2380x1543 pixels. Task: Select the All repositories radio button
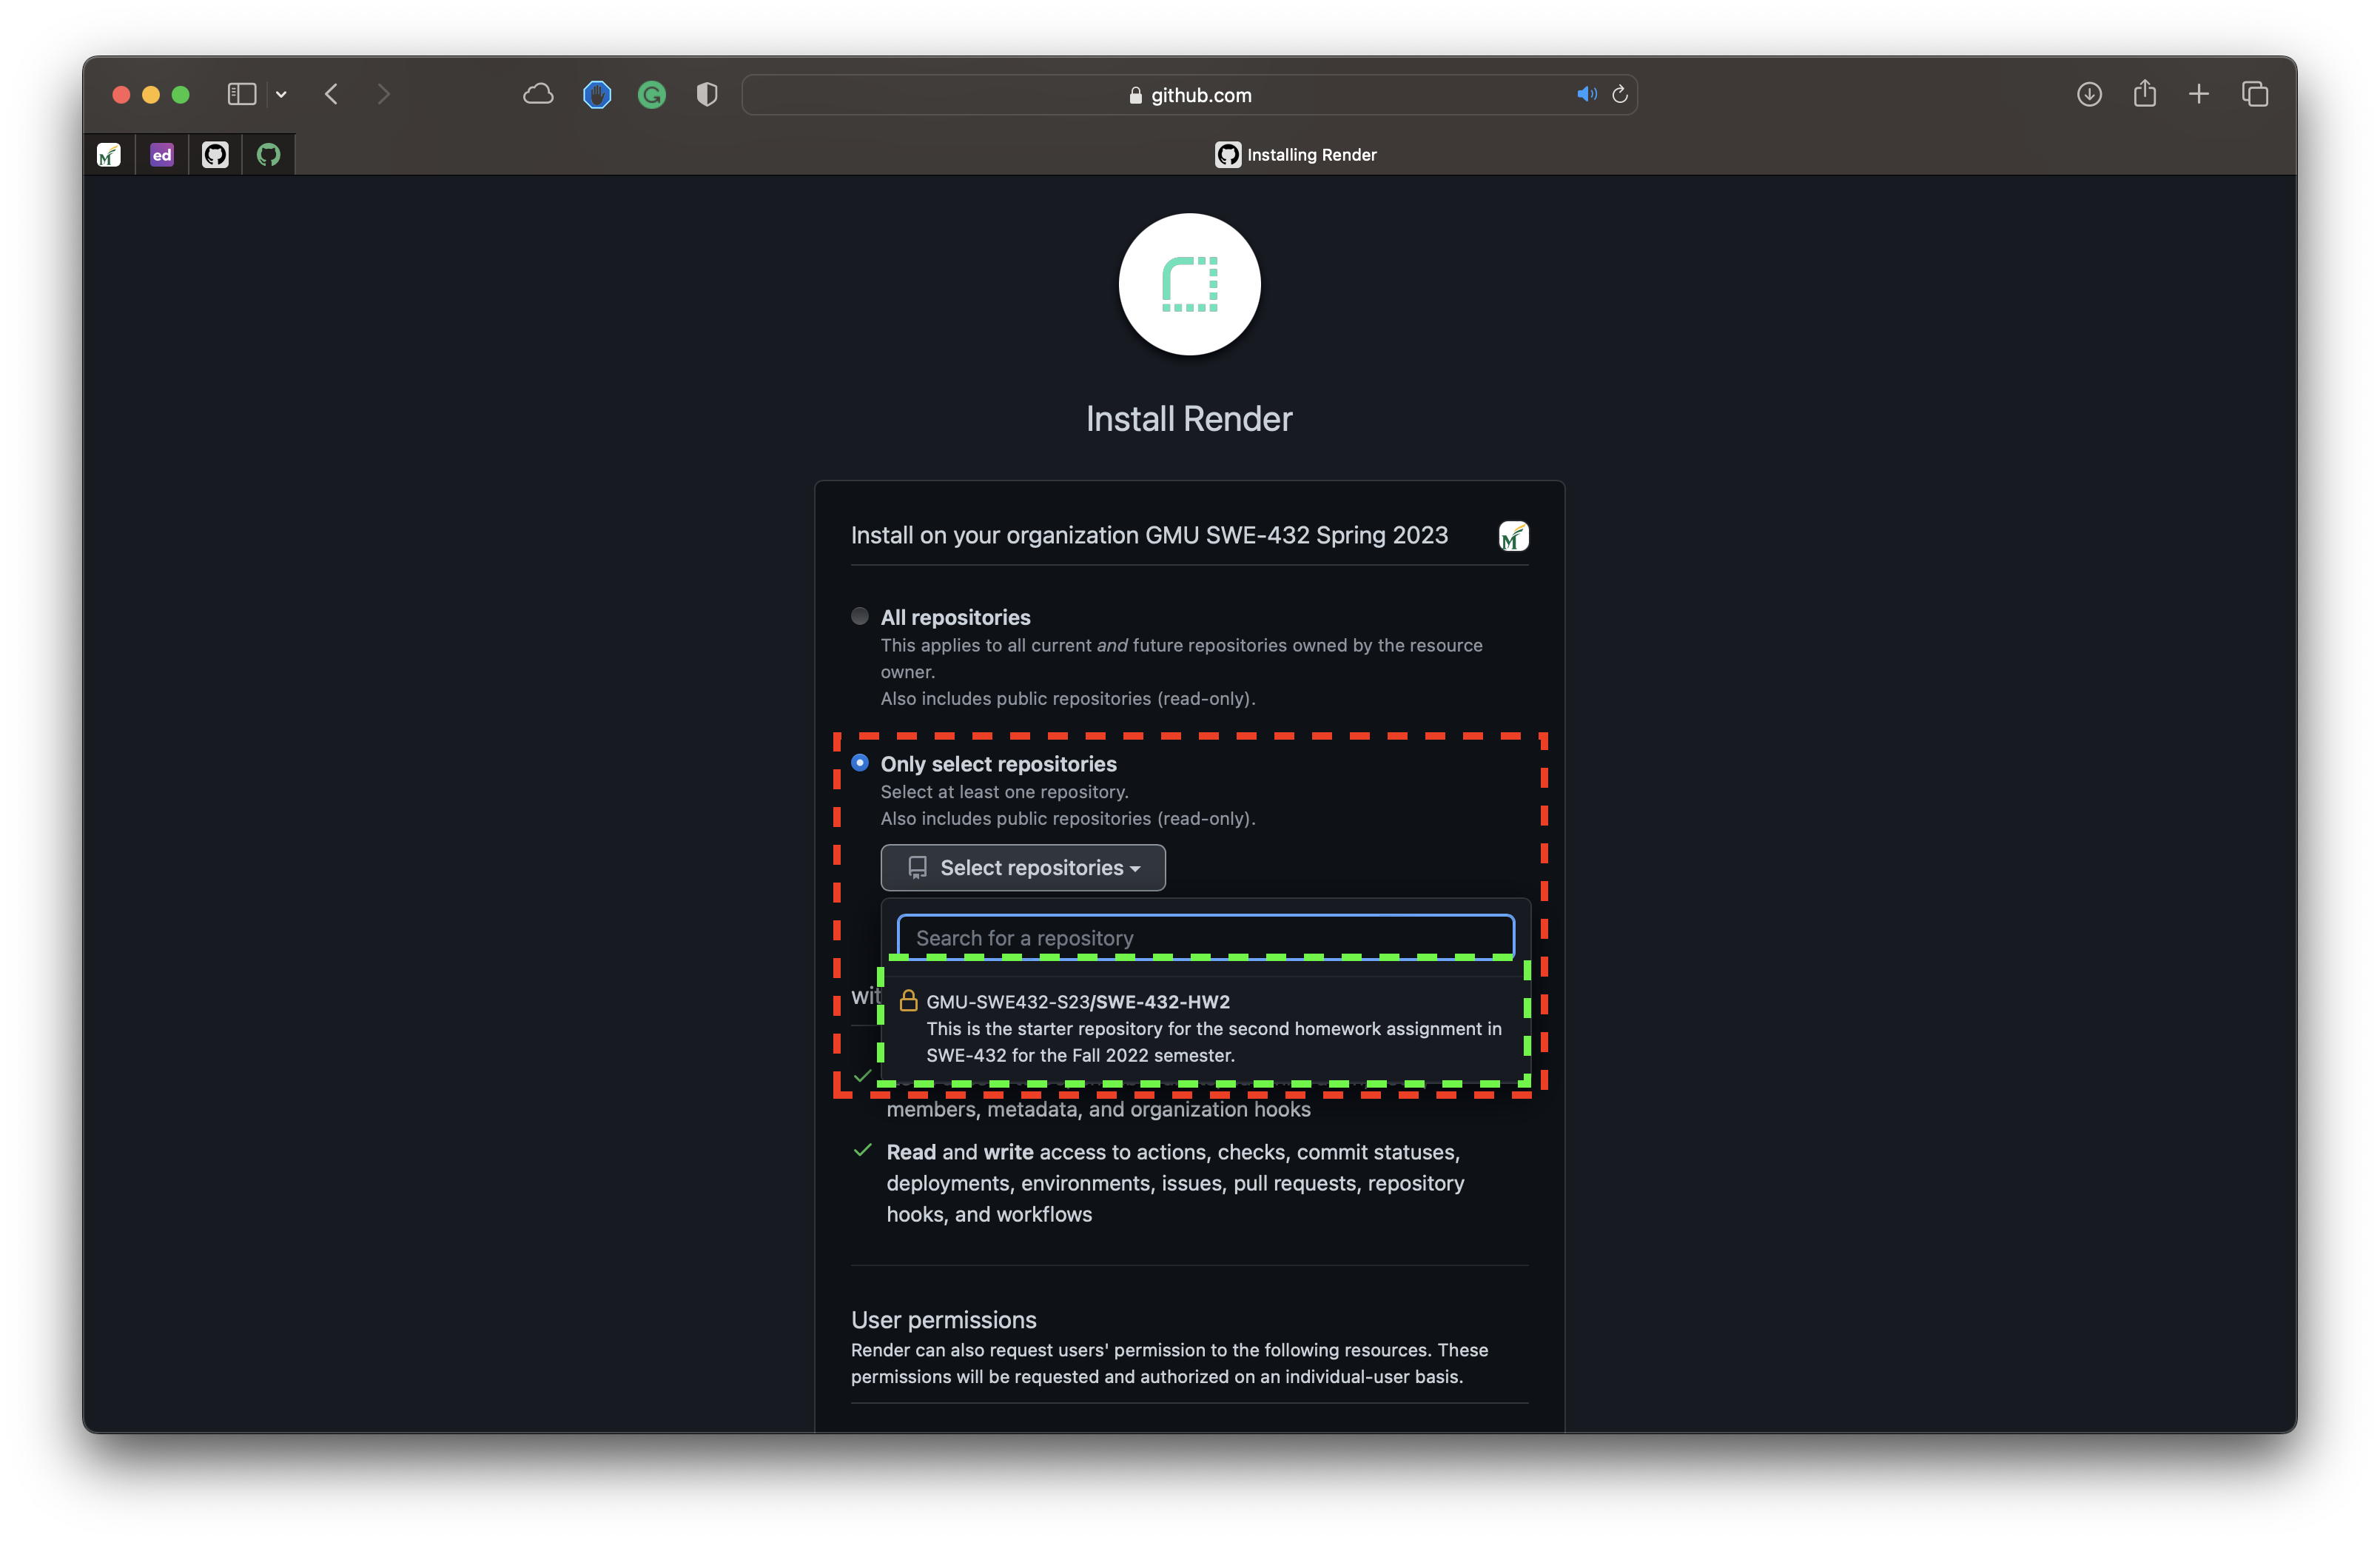tap(860, 617)
